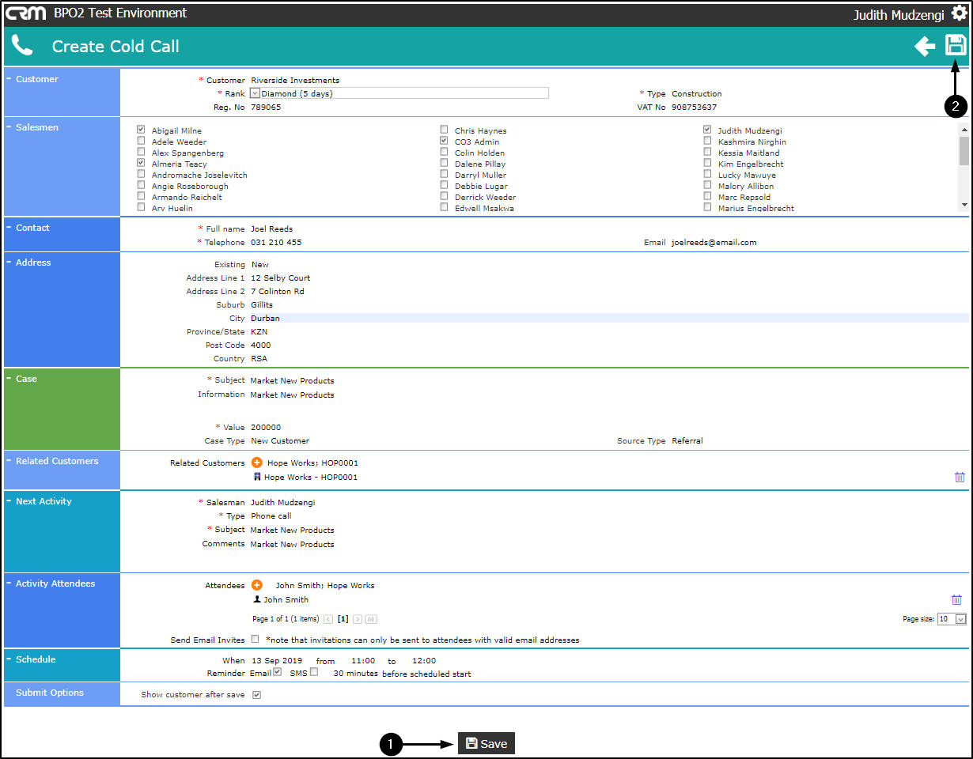973x759 pixels.
Task: Click the save disk icon in header
Action: tap(956, 45)
